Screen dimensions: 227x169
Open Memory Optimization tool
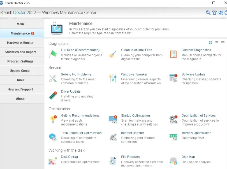[196, 133]
